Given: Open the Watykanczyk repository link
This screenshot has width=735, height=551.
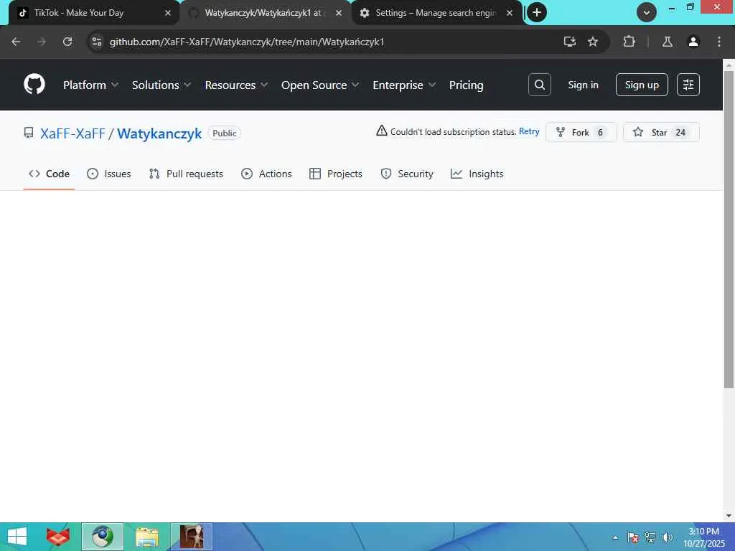Looking at the screenshot, I should (x=159, y=133).
